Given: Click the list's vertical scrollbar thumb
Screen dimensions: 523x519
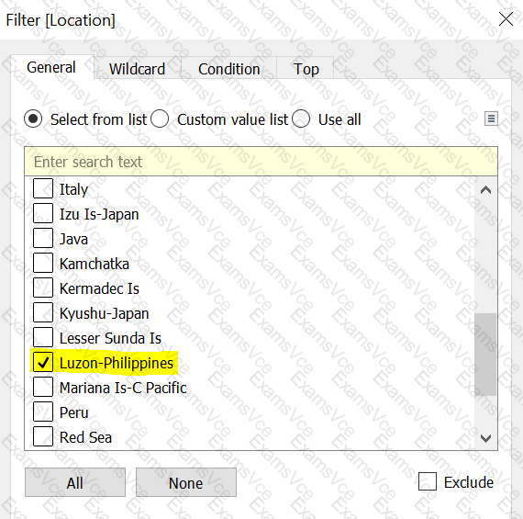Looking at the screenshot, I should [485, 355].
